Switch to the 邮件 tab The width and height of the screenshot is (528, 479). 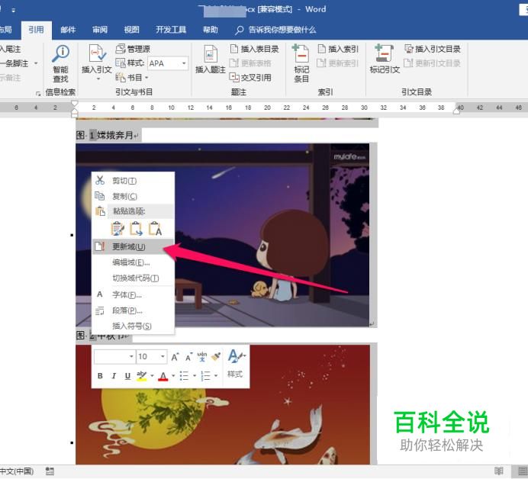point(68,30)
